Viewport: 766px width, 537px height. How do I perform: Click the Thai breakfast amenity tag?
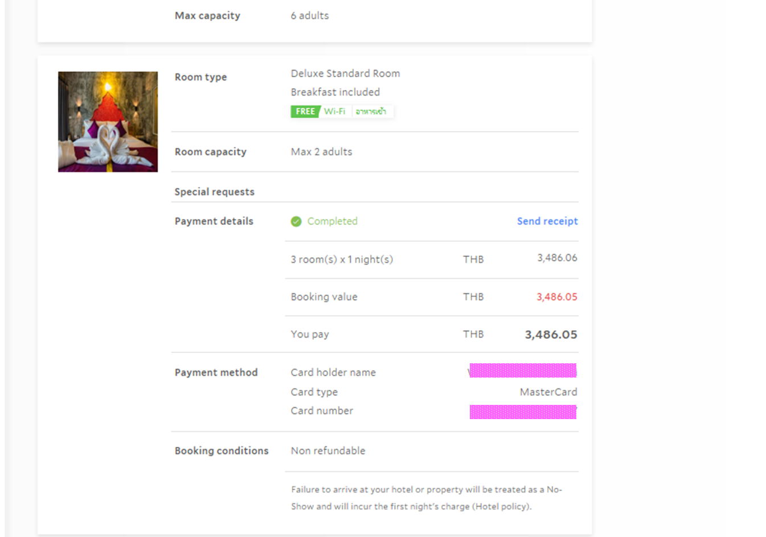pyautogui.click(x=371, y=112)
